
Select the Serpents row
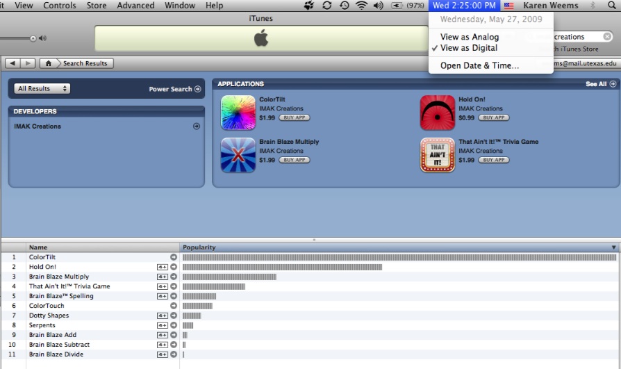coord(310,325)
